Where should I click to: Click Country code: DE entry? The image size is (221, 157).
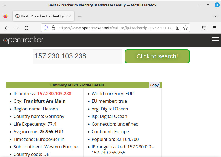(31, 154)
